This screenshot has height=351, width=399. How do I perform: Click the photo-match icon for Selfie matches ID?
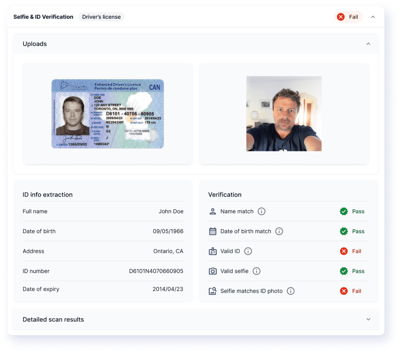point(213,291)
